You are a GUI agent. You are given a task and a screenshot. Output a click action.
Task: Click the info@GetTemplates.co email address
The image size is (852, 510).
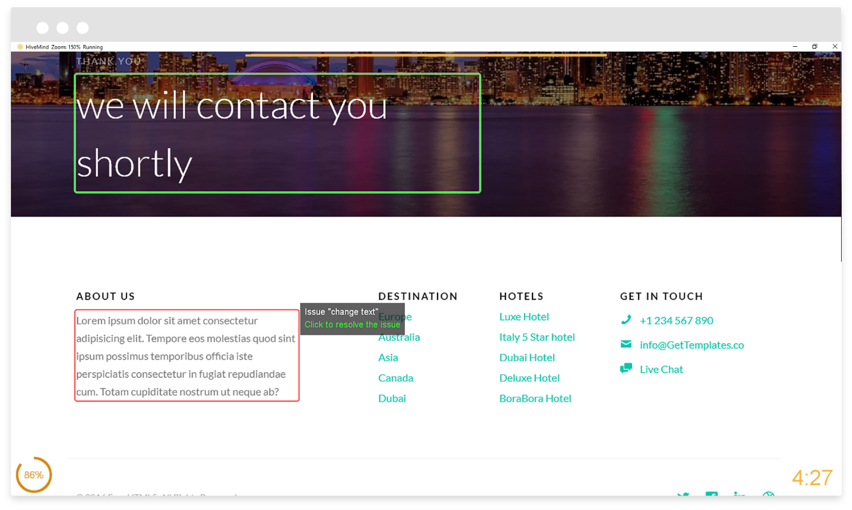(x=692, y=345)
